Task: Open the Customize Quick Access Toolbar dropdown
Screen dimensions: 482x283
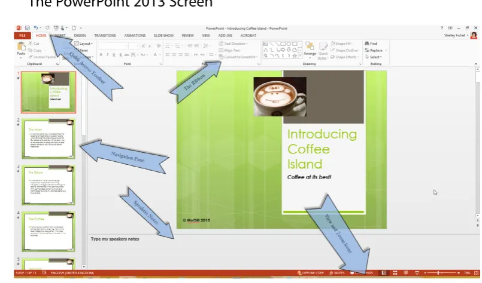Action: coord(81,28)
